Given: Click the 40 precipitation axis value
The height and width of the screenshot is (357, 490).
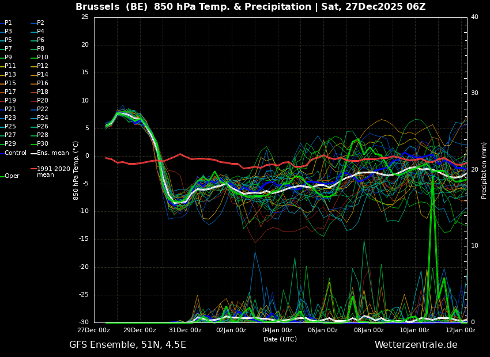Looking at the screenshot, I should point(474,17).
